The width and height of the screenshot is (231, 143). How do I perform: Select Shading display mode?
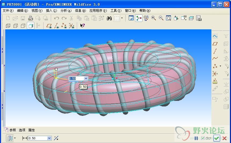pos(31,26)
